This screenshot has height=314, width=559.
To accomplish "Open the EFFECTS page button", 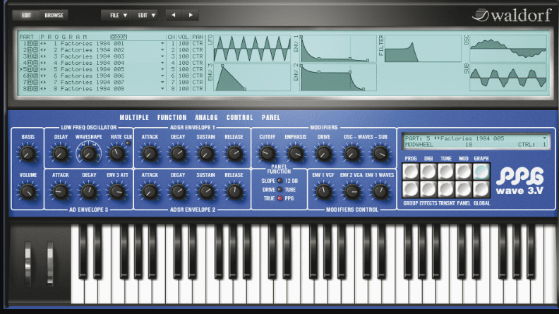I will coord(428,188).
